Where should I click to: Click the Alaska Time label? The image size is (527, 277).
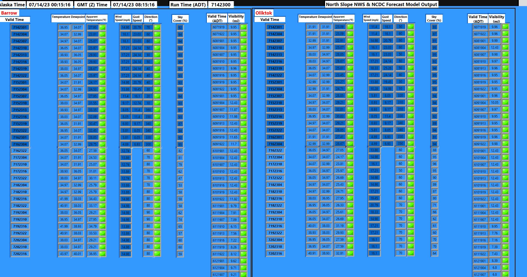click(x=12, y=4)
